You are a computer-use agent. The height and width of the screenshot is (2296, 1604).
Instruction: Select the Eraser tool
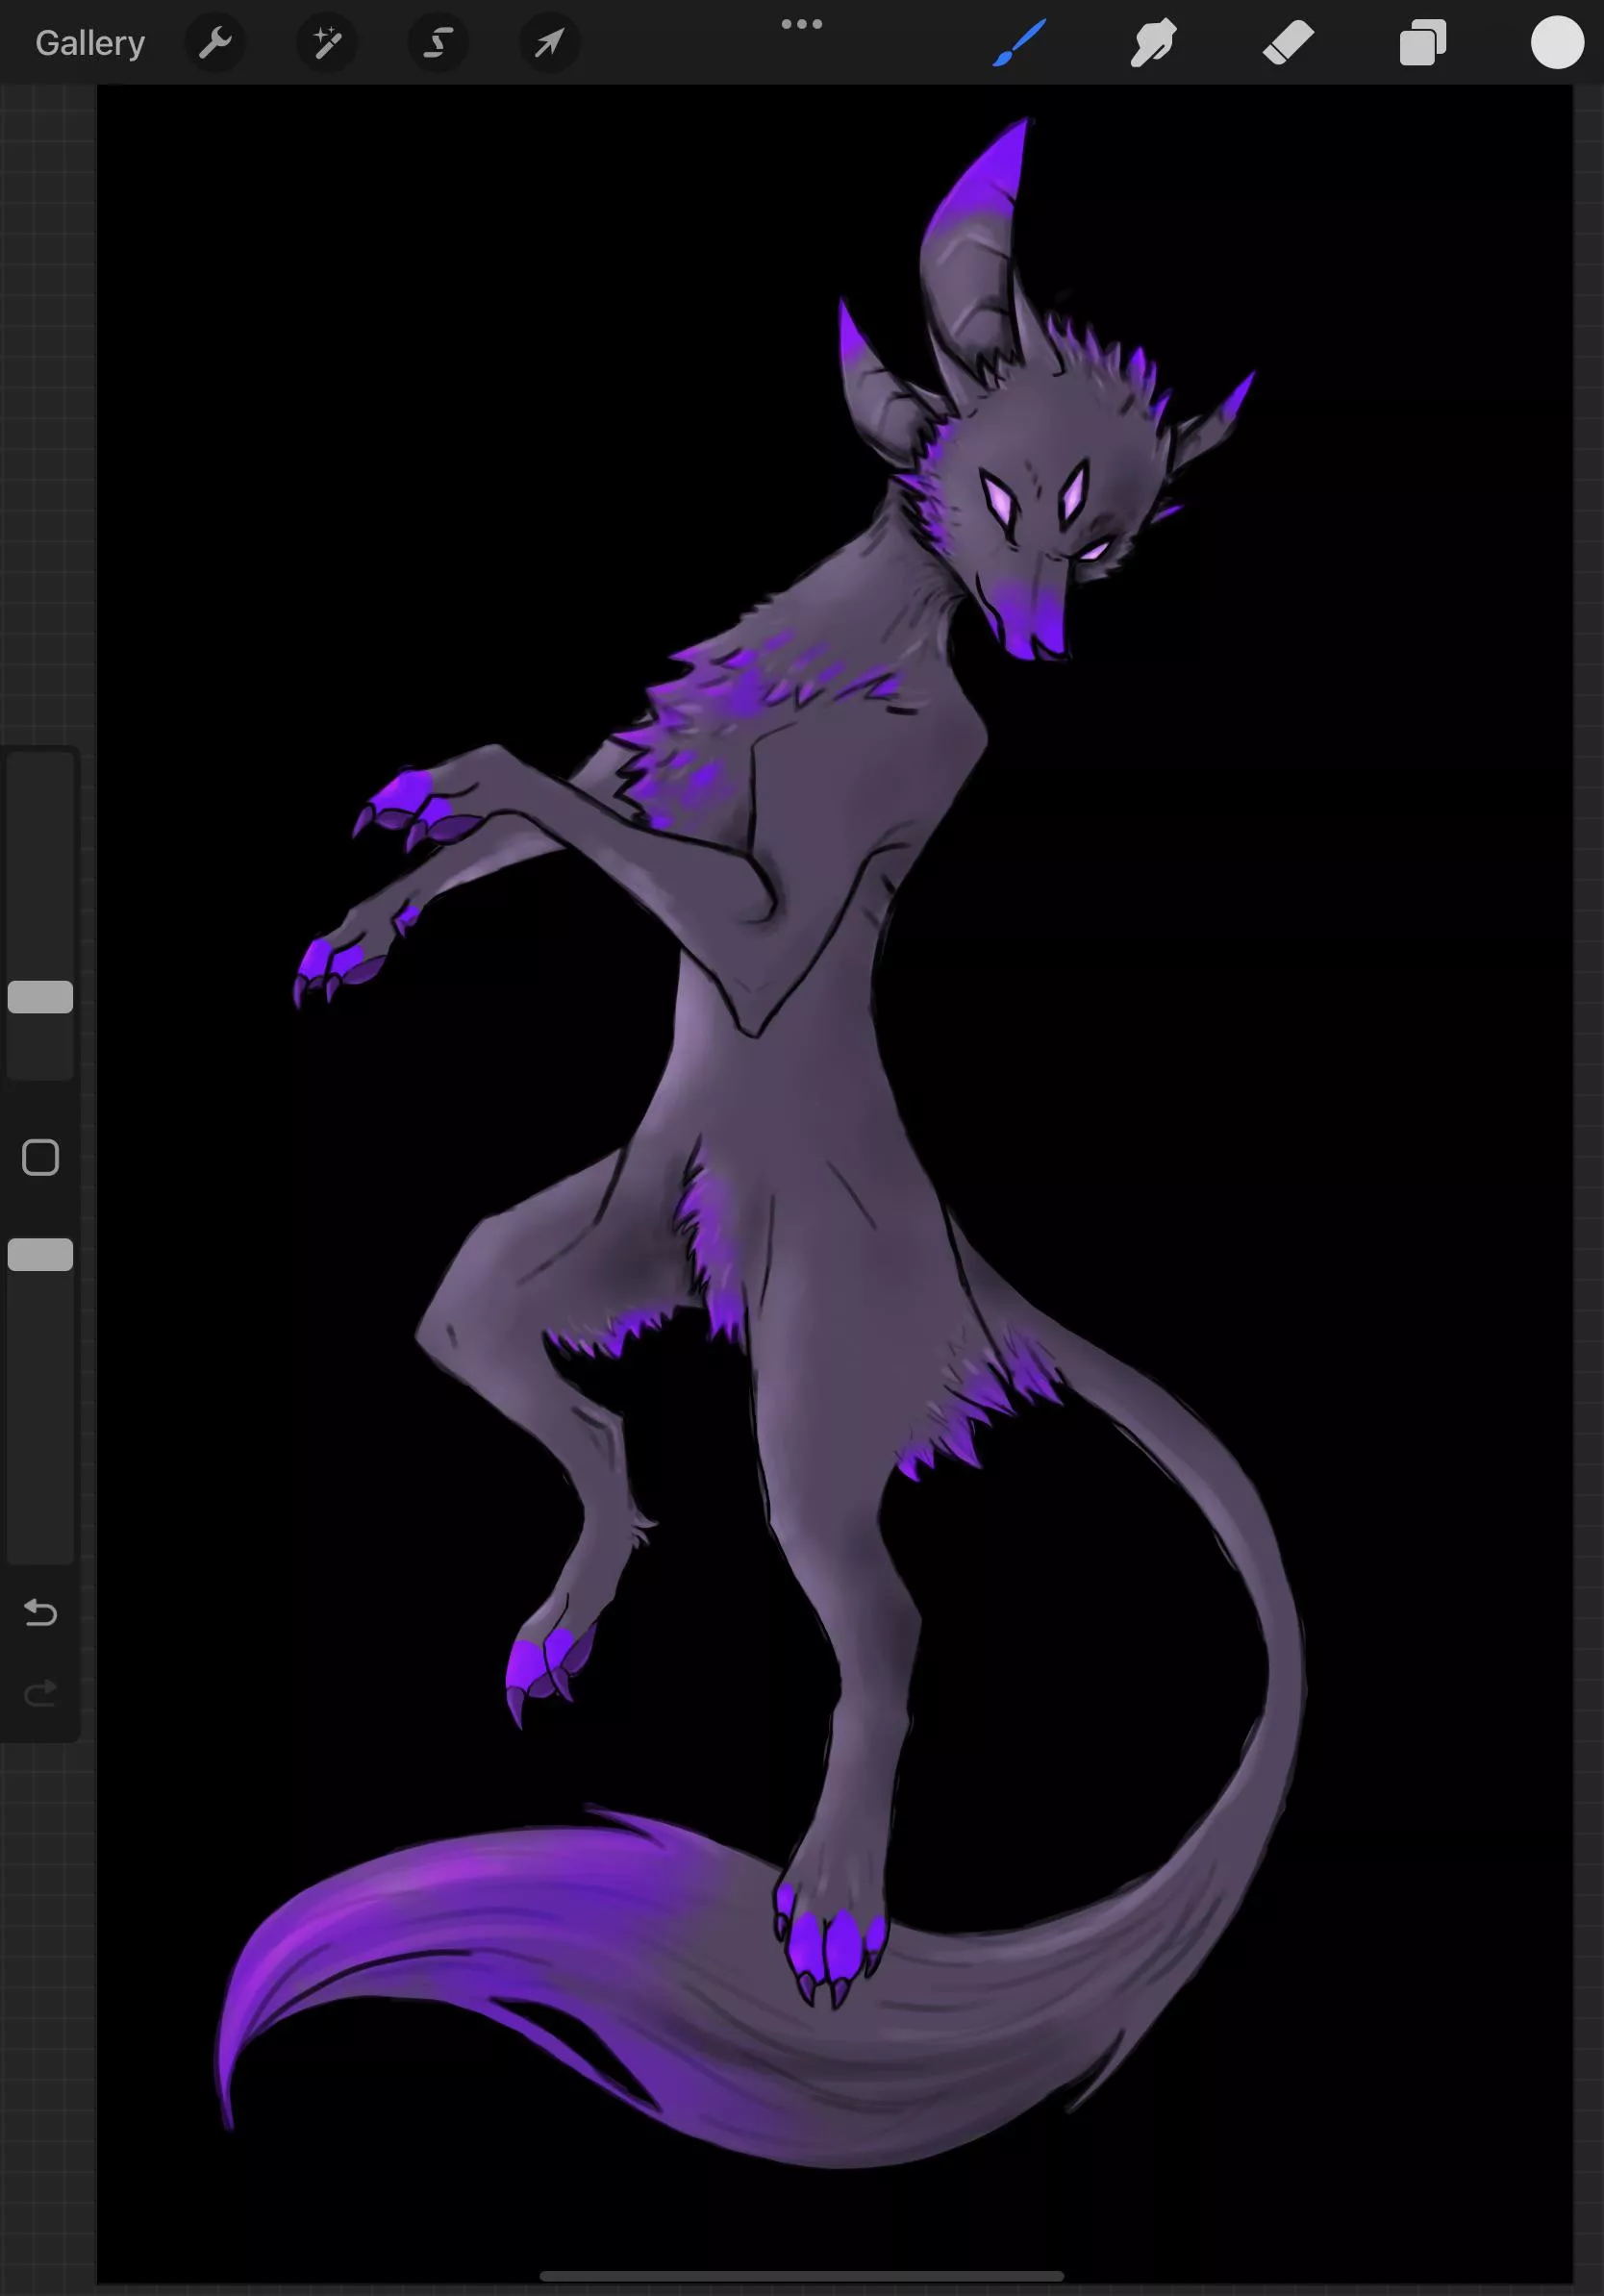click(x=1288, y=42)
